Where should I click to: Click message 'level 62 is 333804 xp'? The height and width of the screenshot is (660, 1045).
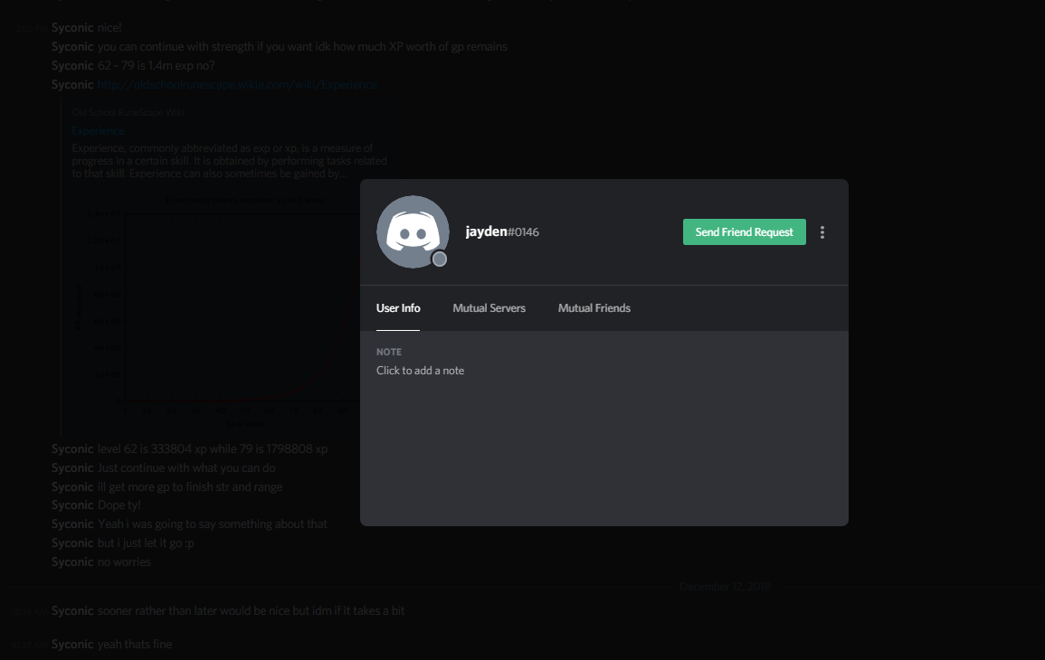click(x=212, y=448)
